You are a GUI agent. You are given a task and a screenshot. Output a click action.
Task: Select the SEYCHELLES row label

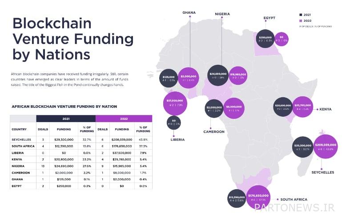coord(21,139)
